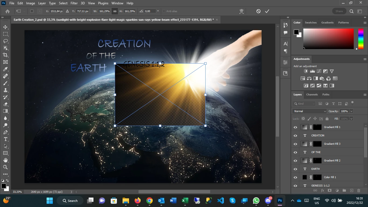Open the Opacity slider dropdown arrow
The width and height of the screenshot is (368, 207).
[351, 111]
